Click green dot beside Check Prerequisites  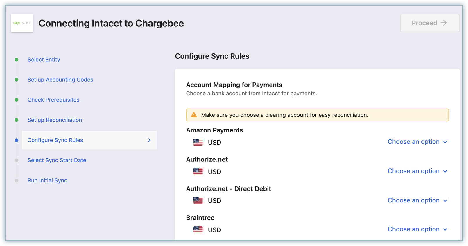17,100
